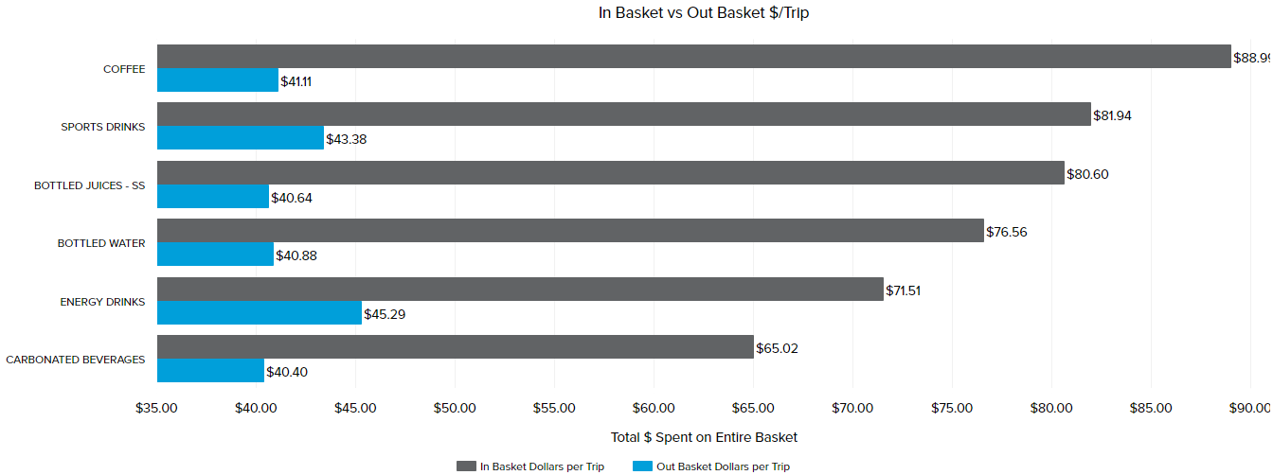Click the $81.94 data label
Viewport: 1273px width, 475px height.
1112,115
